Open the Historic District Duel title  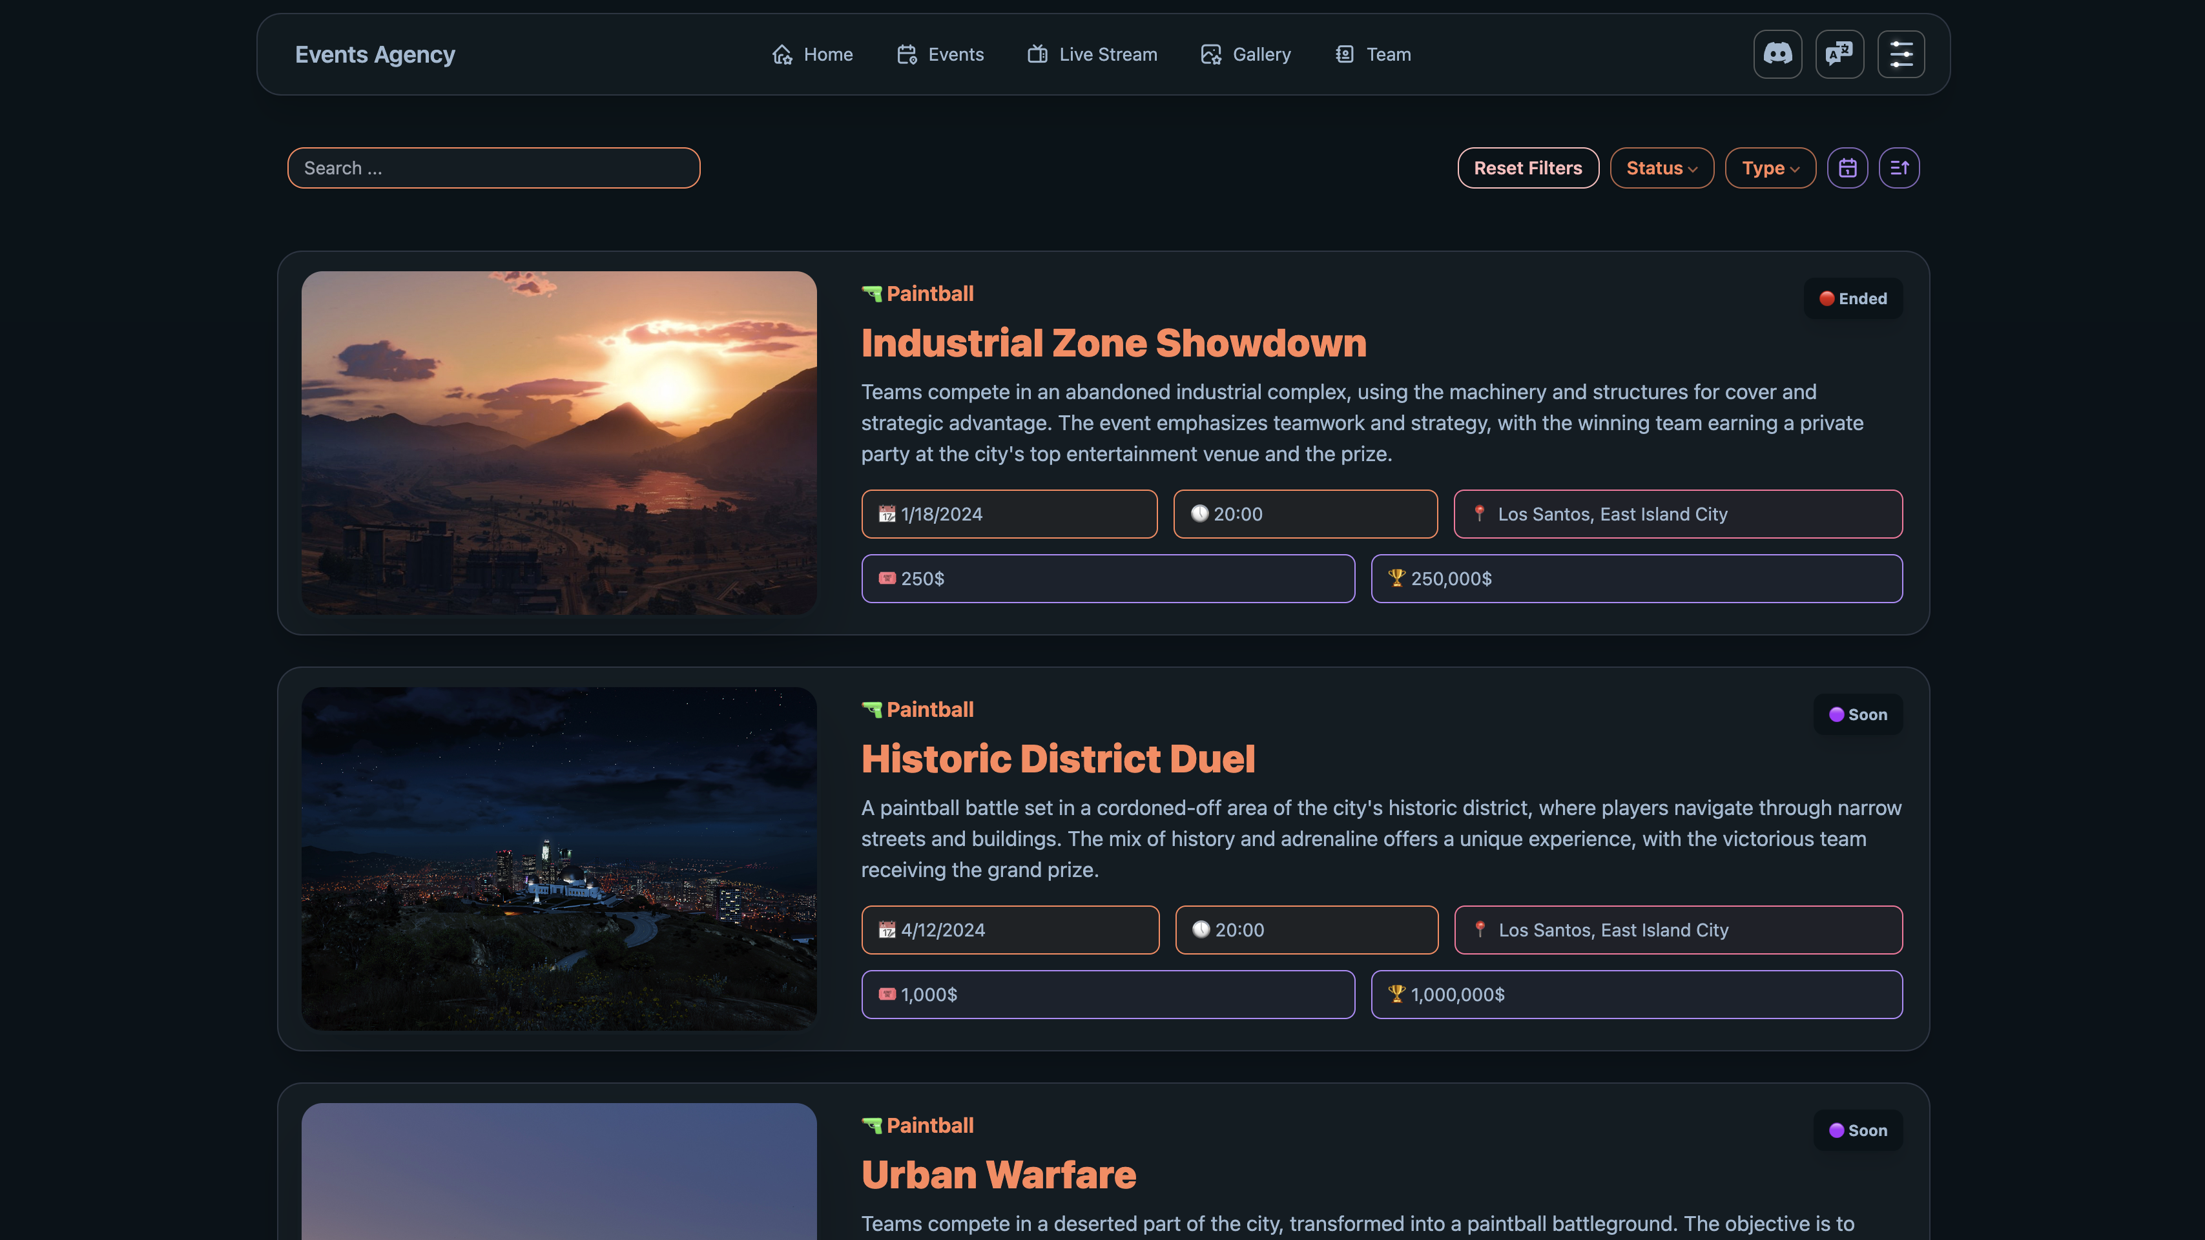(x=1057, y=758)
